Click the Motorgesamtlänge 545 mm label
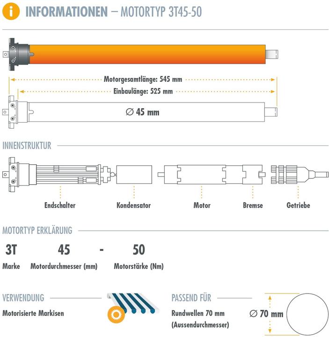The width and height of the screenshot is (329, 337). click(x=143, y=79)
